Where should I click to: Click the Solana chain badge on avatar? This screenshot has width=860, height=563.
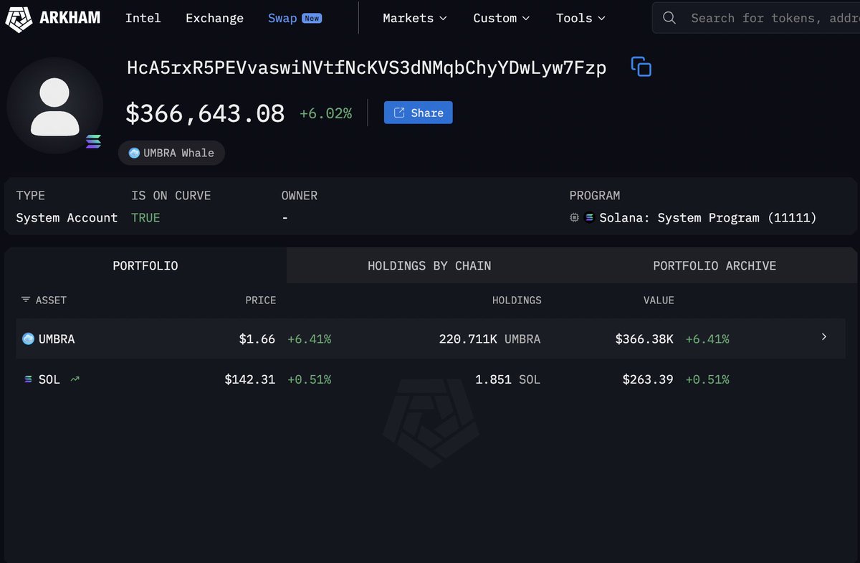click(x=93, y=141)
